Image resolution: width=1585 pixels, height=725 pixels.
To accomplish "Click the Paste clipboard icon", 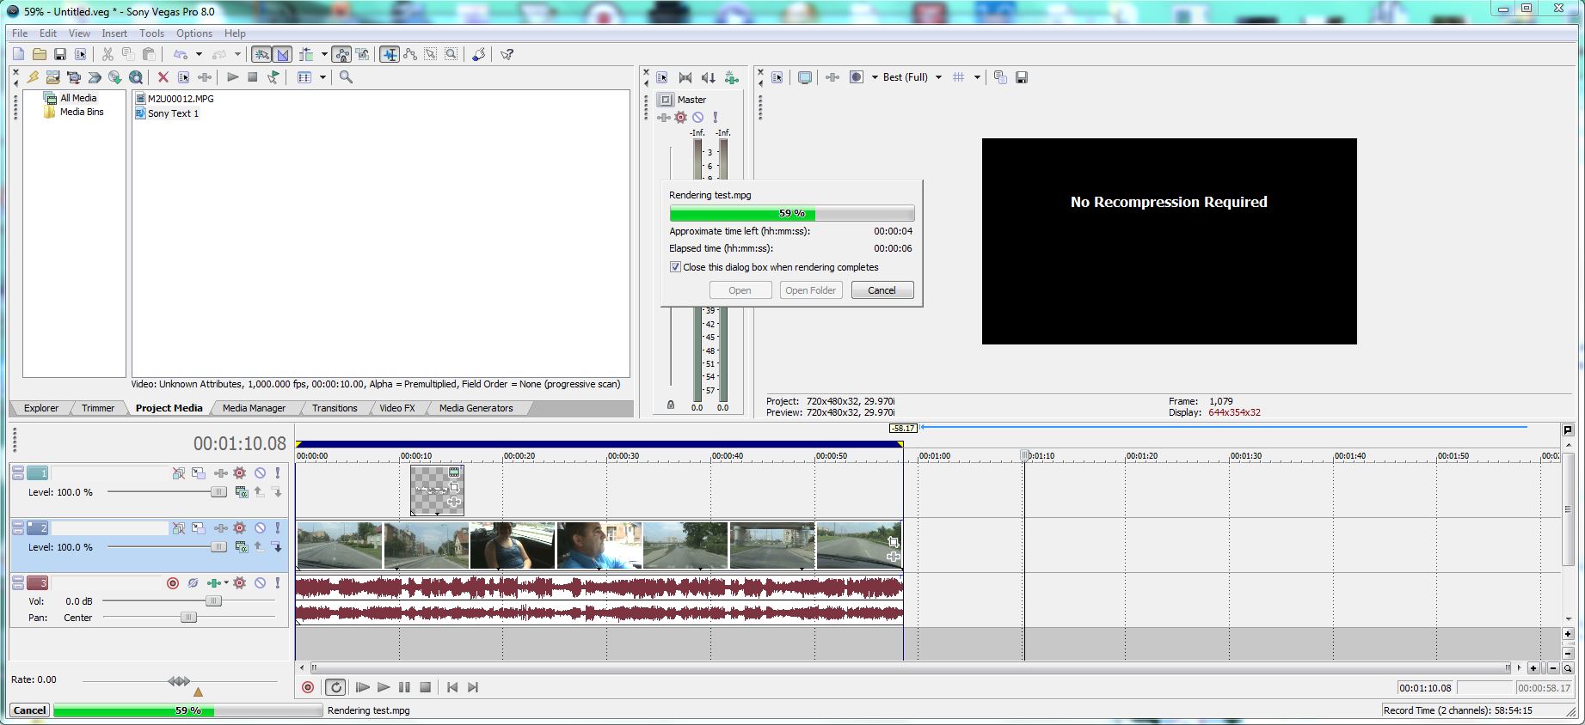I will tap(149, 54).
